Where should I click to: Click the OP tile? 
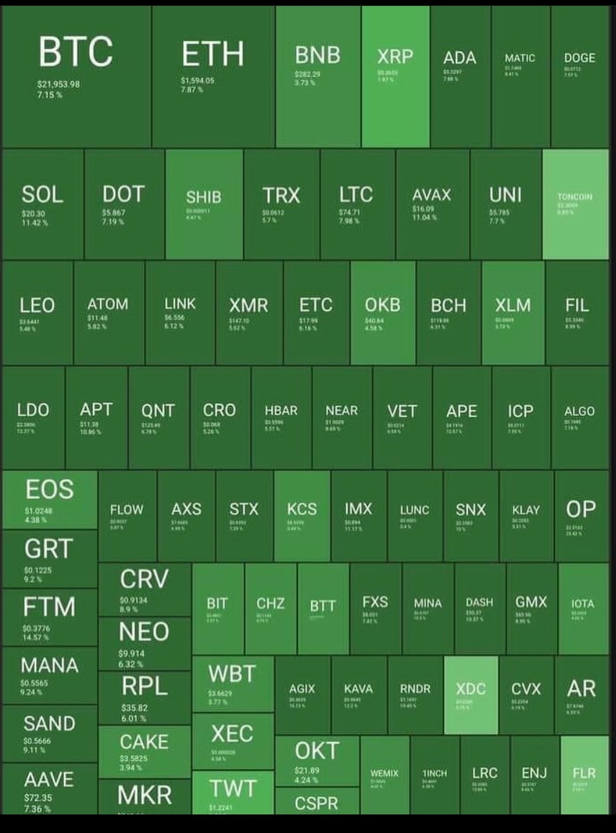coord(581,516)
